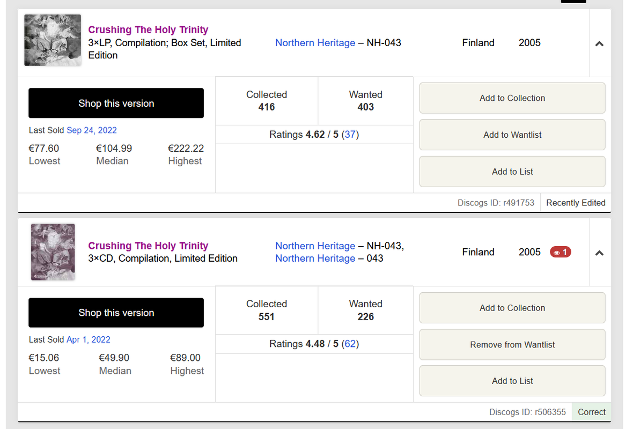Open Northern Heritage label link for NH-043 LP
The width and height of the screenshot is (633, 429).
point(315,43)
